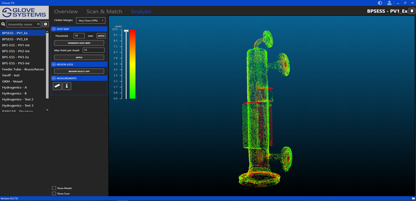The width and height of the screenshot is (416, 201).
Task: Select the BPS-ESS - PV1-Int assembly
Action: pos(23,45)
